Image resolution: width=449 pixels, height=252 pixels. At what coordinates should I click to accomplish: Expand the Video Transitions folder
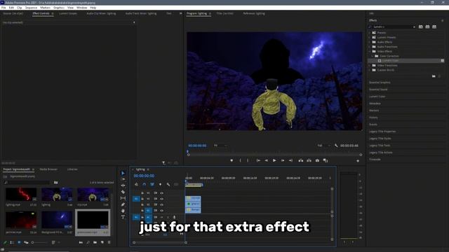[370, 65]
